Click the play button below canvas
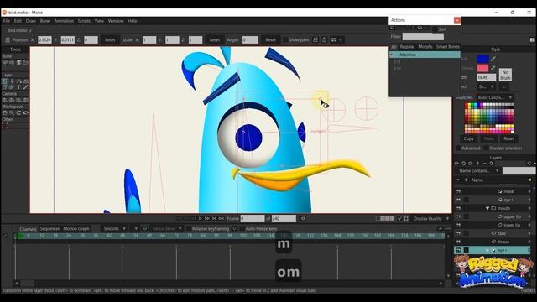537x302 pixels. point(201,218)
